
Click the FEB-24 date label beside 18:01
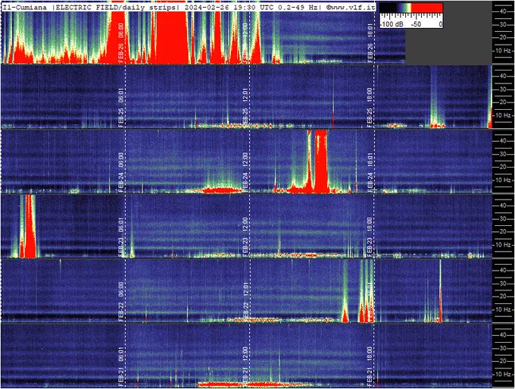point(370,181)
